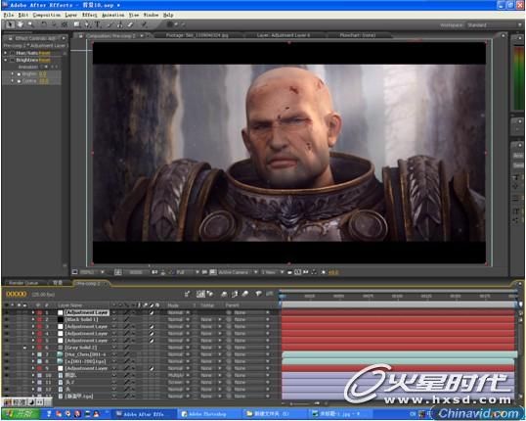Switch to the Flowchart viewer tab
The height and width of the screenshot is (421, 526).
coord(357,35)
